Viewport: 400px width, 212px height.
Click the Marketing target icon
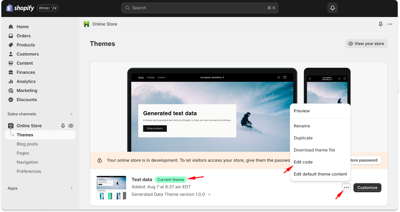pyautogui.click(x=11, y=91)
